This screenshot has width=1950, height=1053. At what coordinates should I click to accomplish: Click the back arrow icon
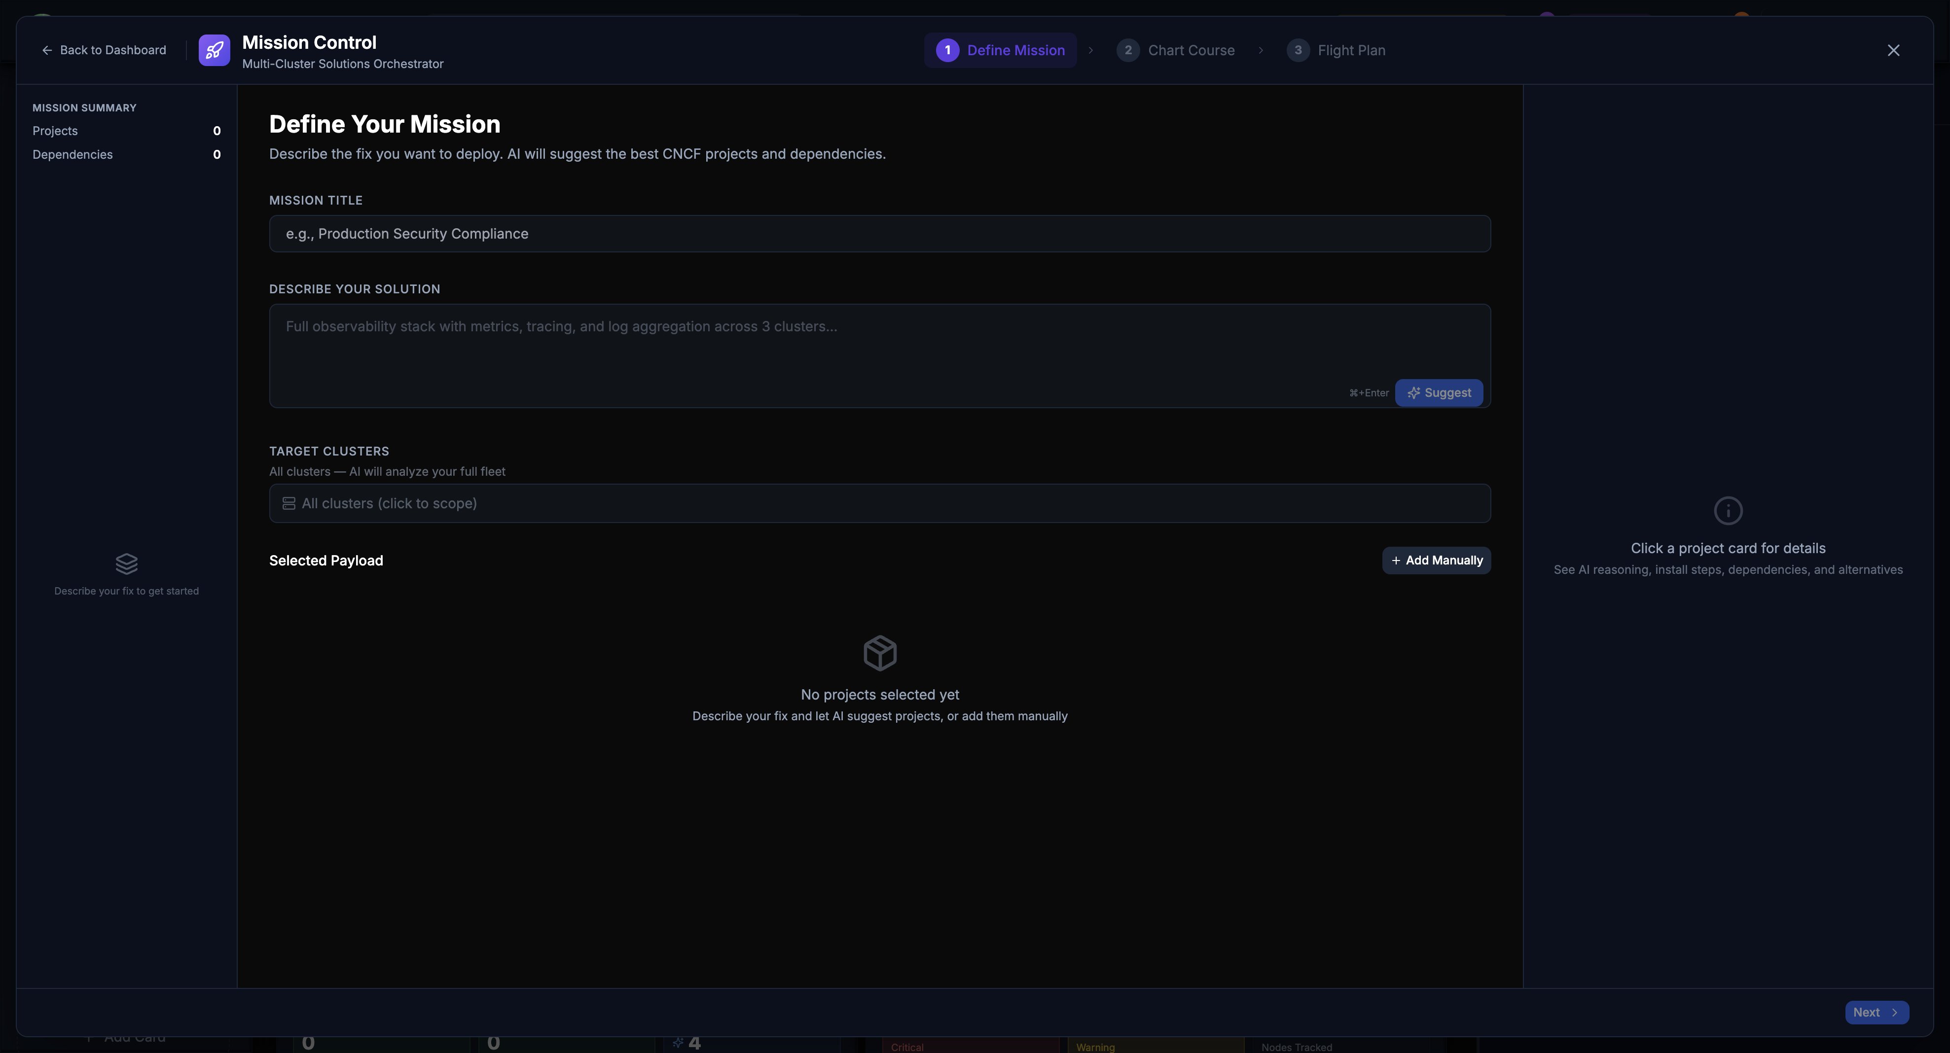point(47,50)
